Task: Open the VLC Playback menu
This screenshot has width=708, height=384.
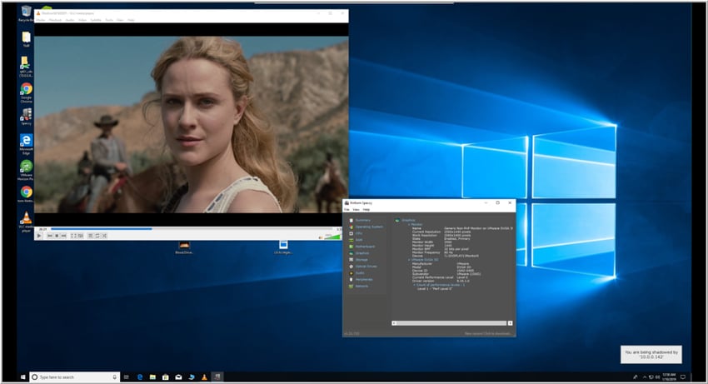Action: 55,20
